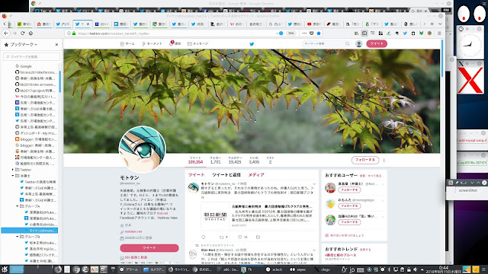
Task: Click the ホーム item in the Twitter header
Action: pyautogui.click(x=127, y=44)
